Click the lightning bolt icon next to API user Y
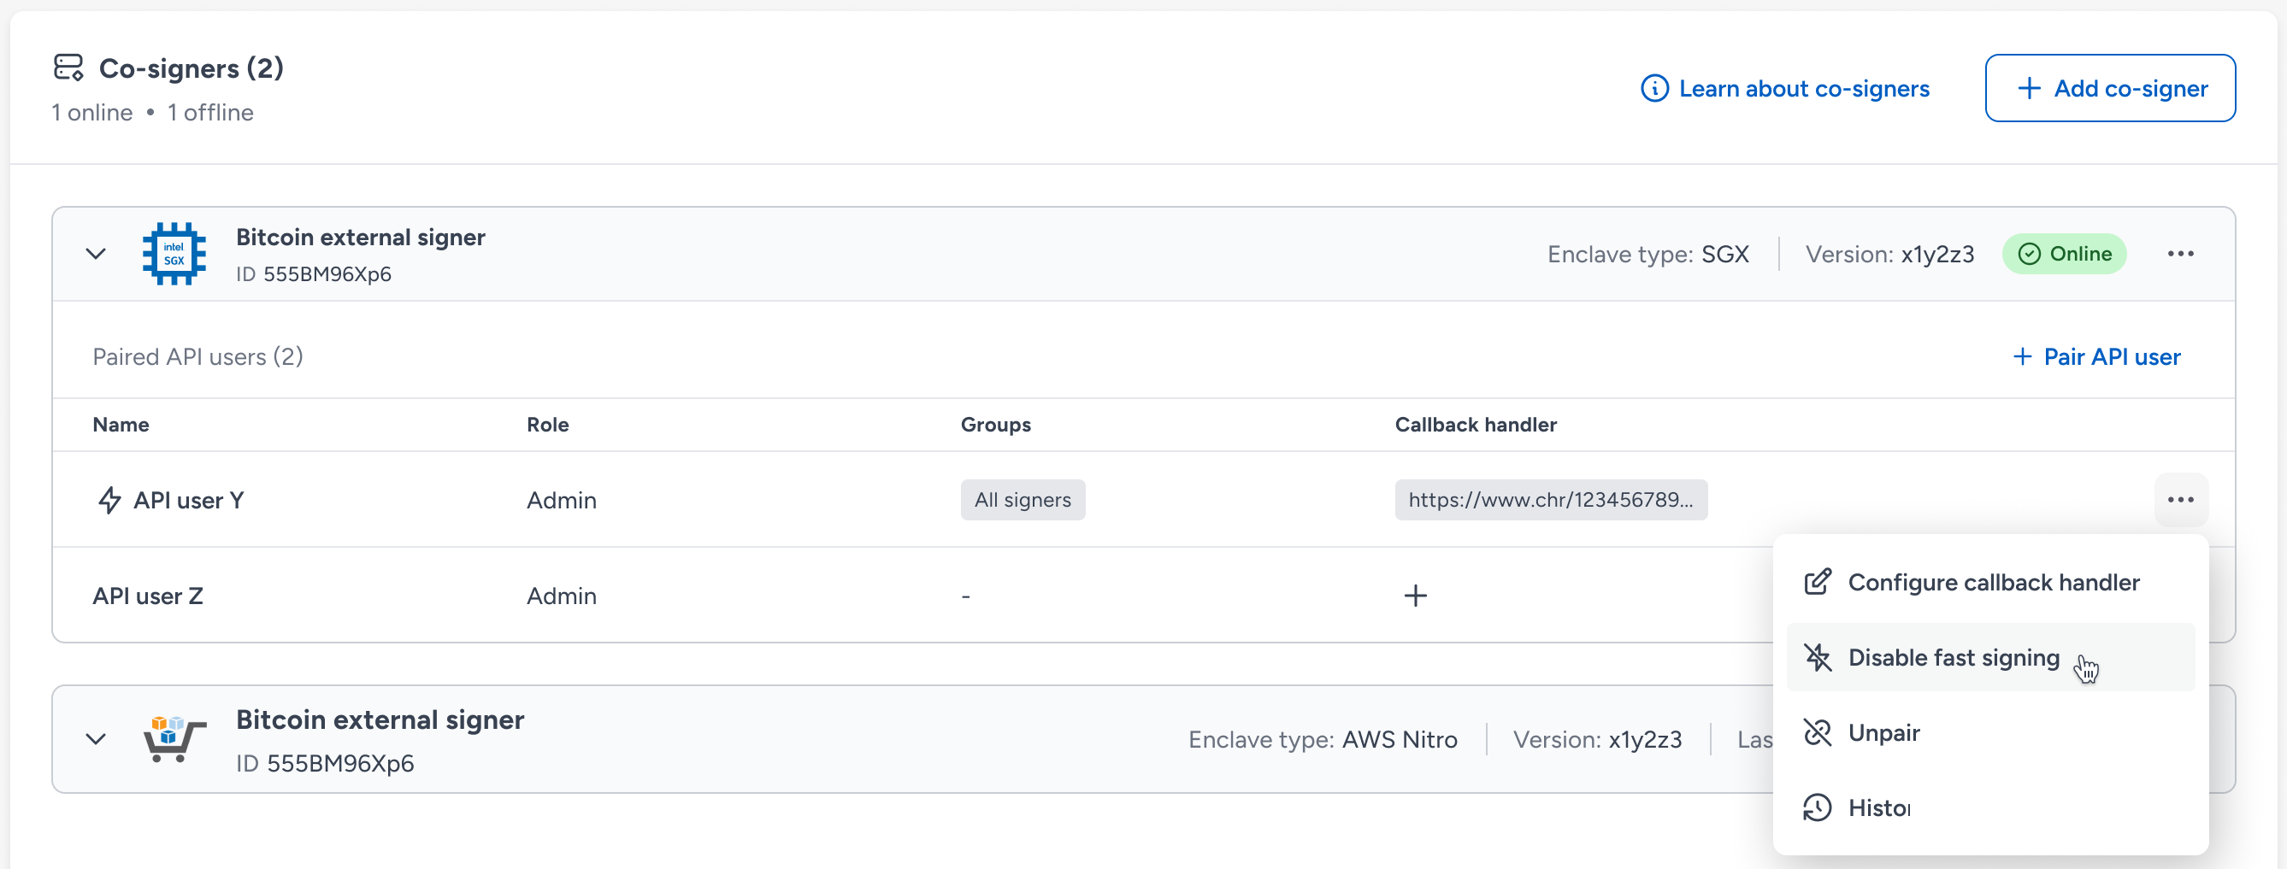Screen dimensions: 2287x869 point(109,500)
